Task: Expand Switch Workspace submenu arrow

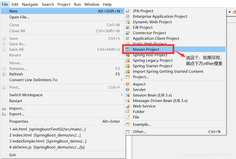Action: 122,95
